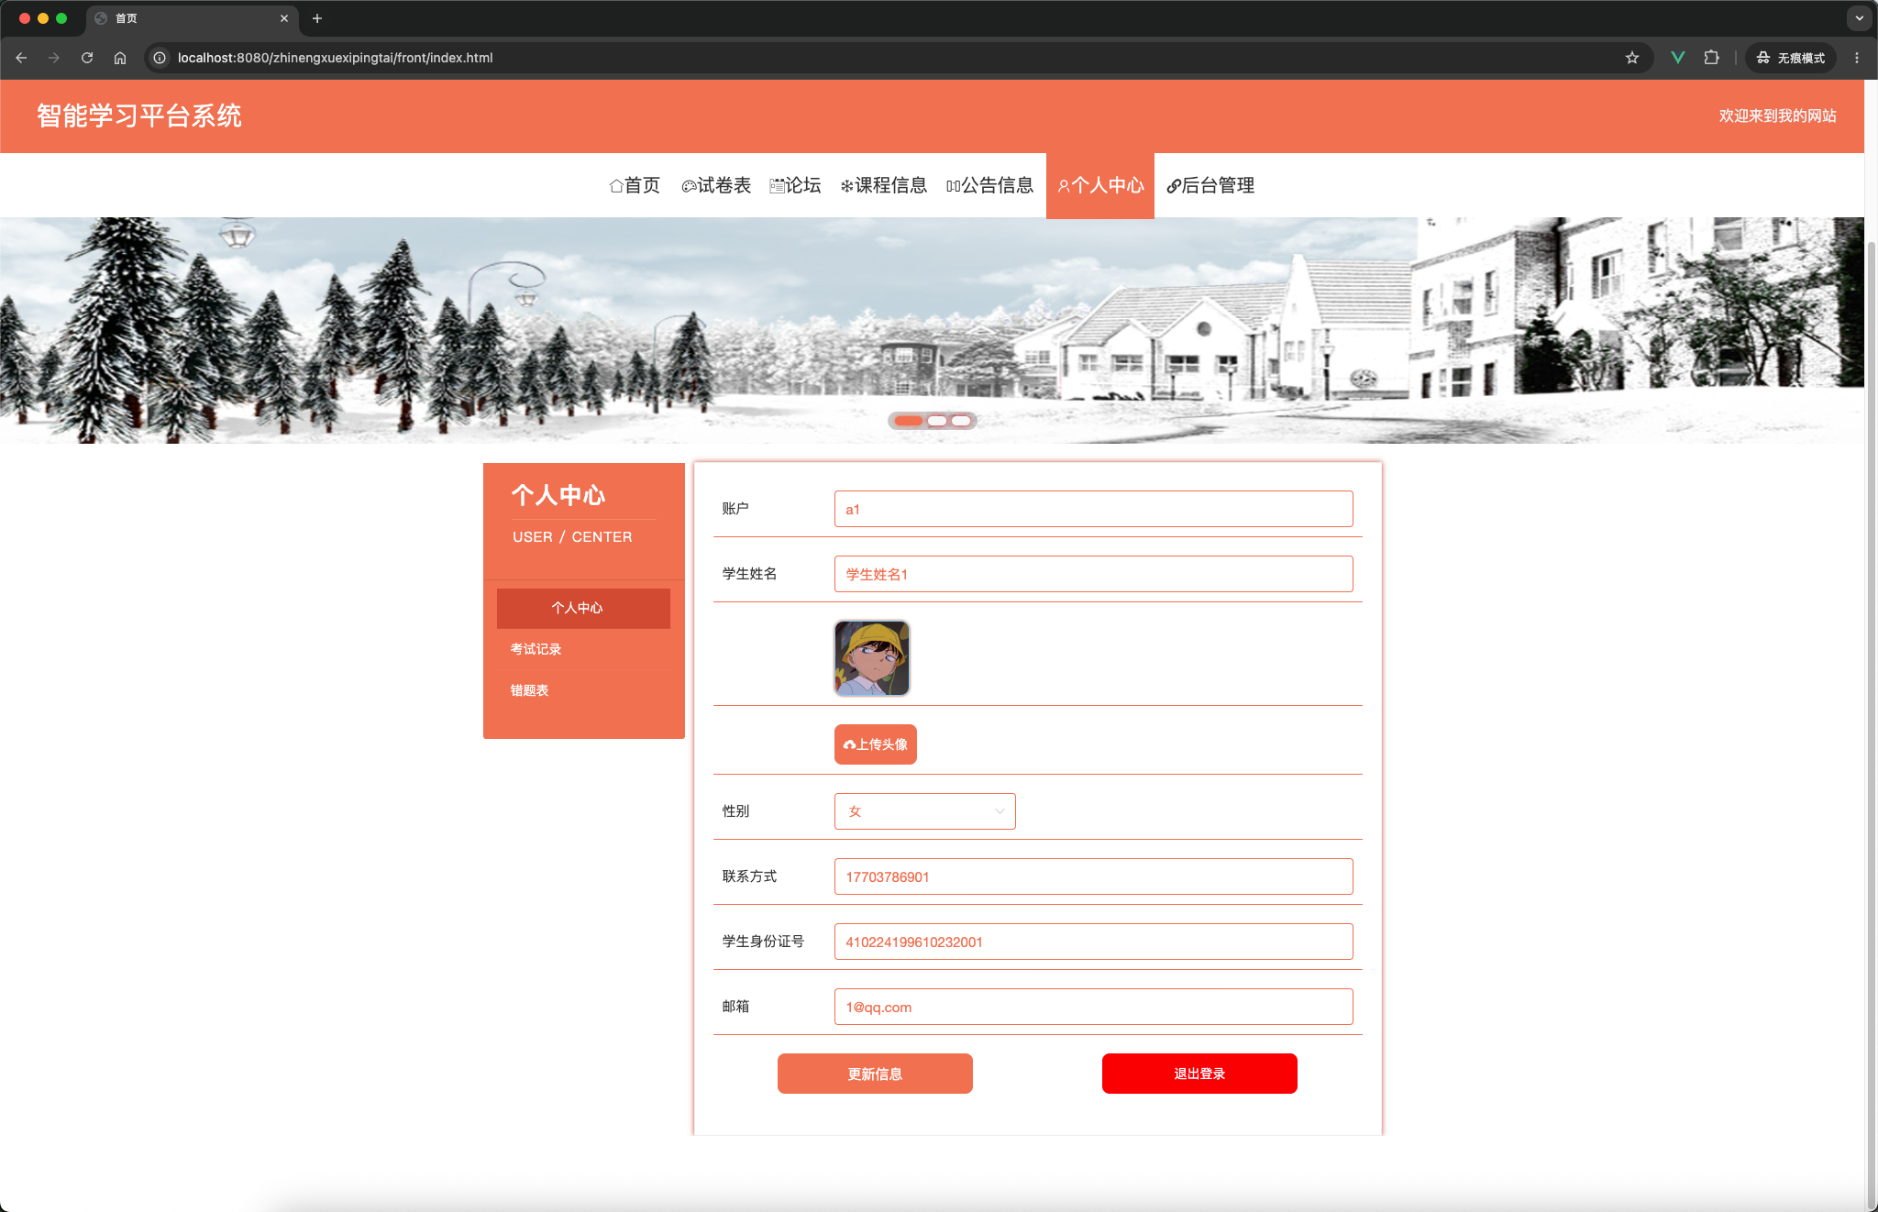
Task: Click the 账户 input field containing a1
Action: pyautogui.click(x=1093, y=509)
